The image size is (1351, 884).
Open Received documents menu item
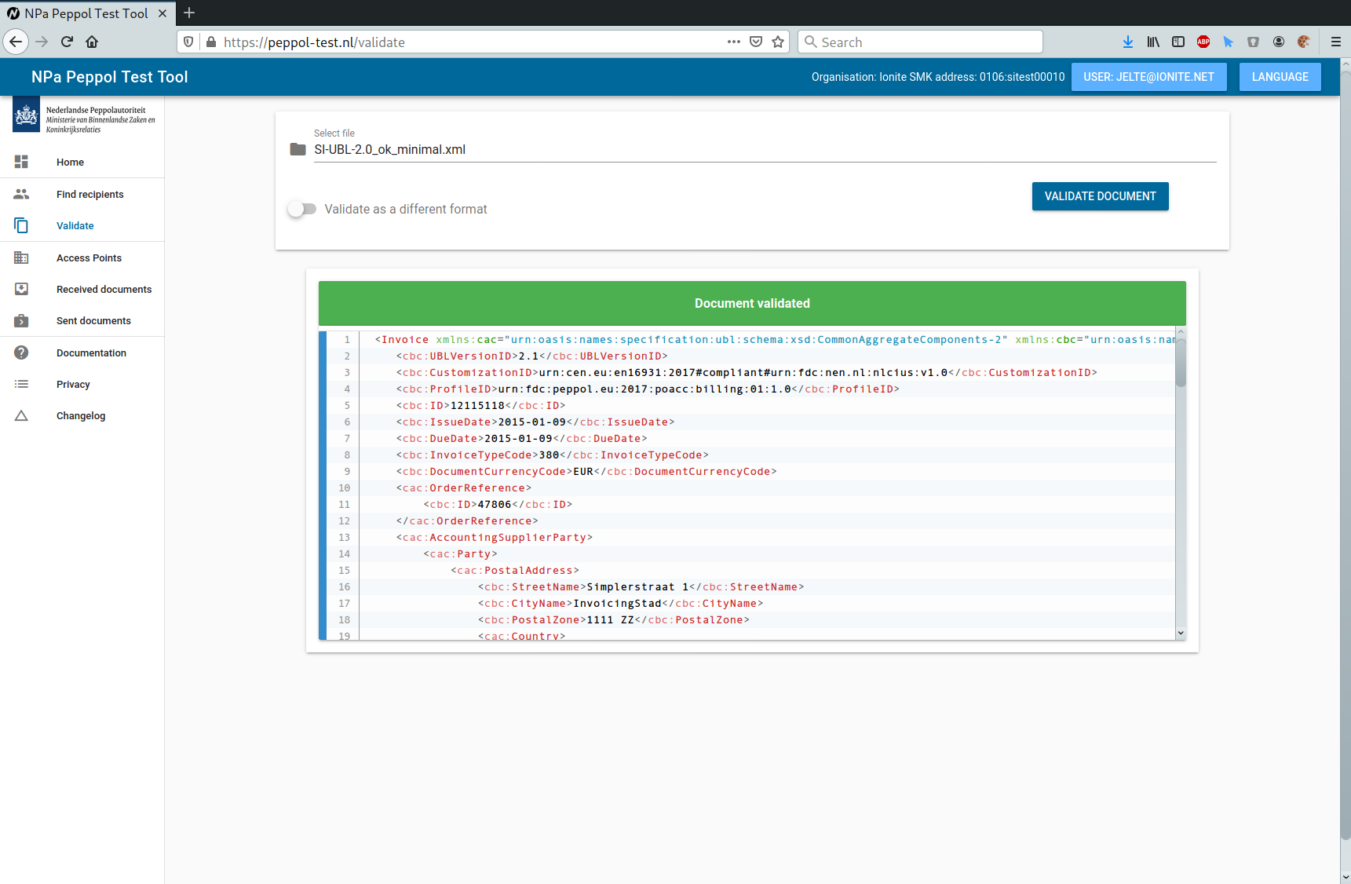pos(82,289)
